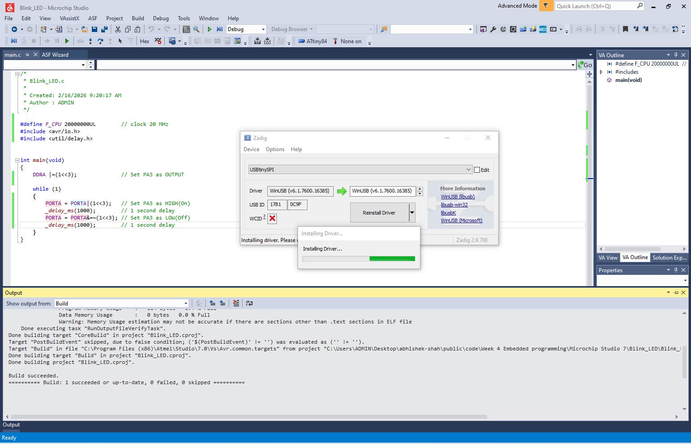
Task: Expand the #includes node in VA Outline
Action: 601,72
